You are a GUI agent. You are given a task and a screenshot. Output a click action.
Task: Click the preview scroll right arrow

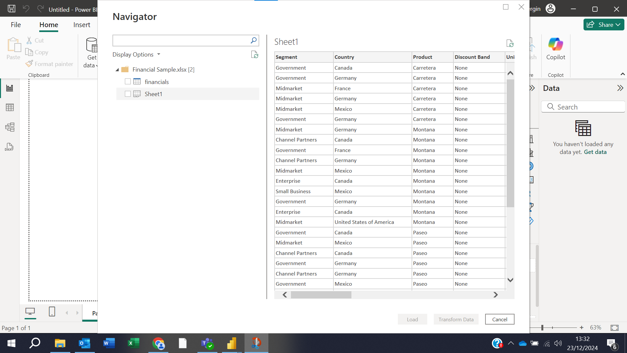tap(496, 295)
